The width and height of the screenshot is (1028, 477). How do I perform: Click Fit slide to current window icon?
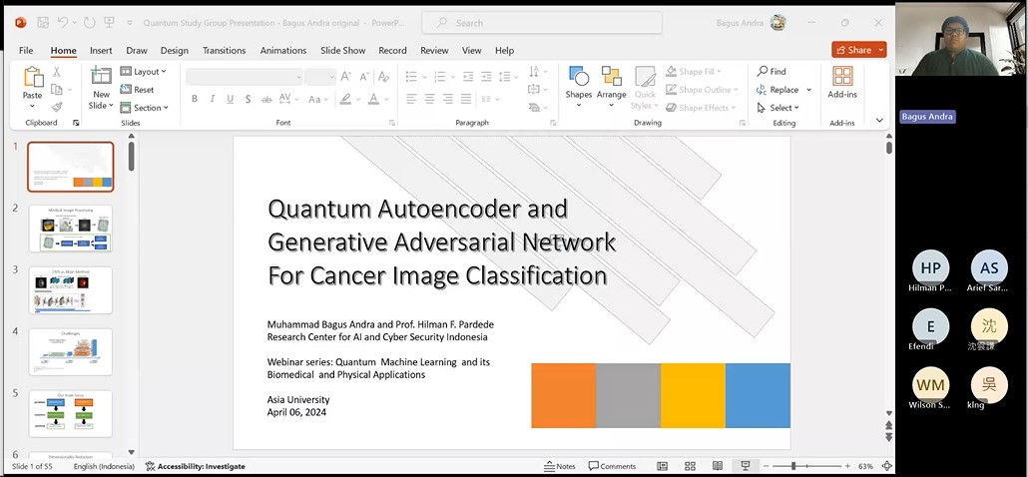[887, 466]
